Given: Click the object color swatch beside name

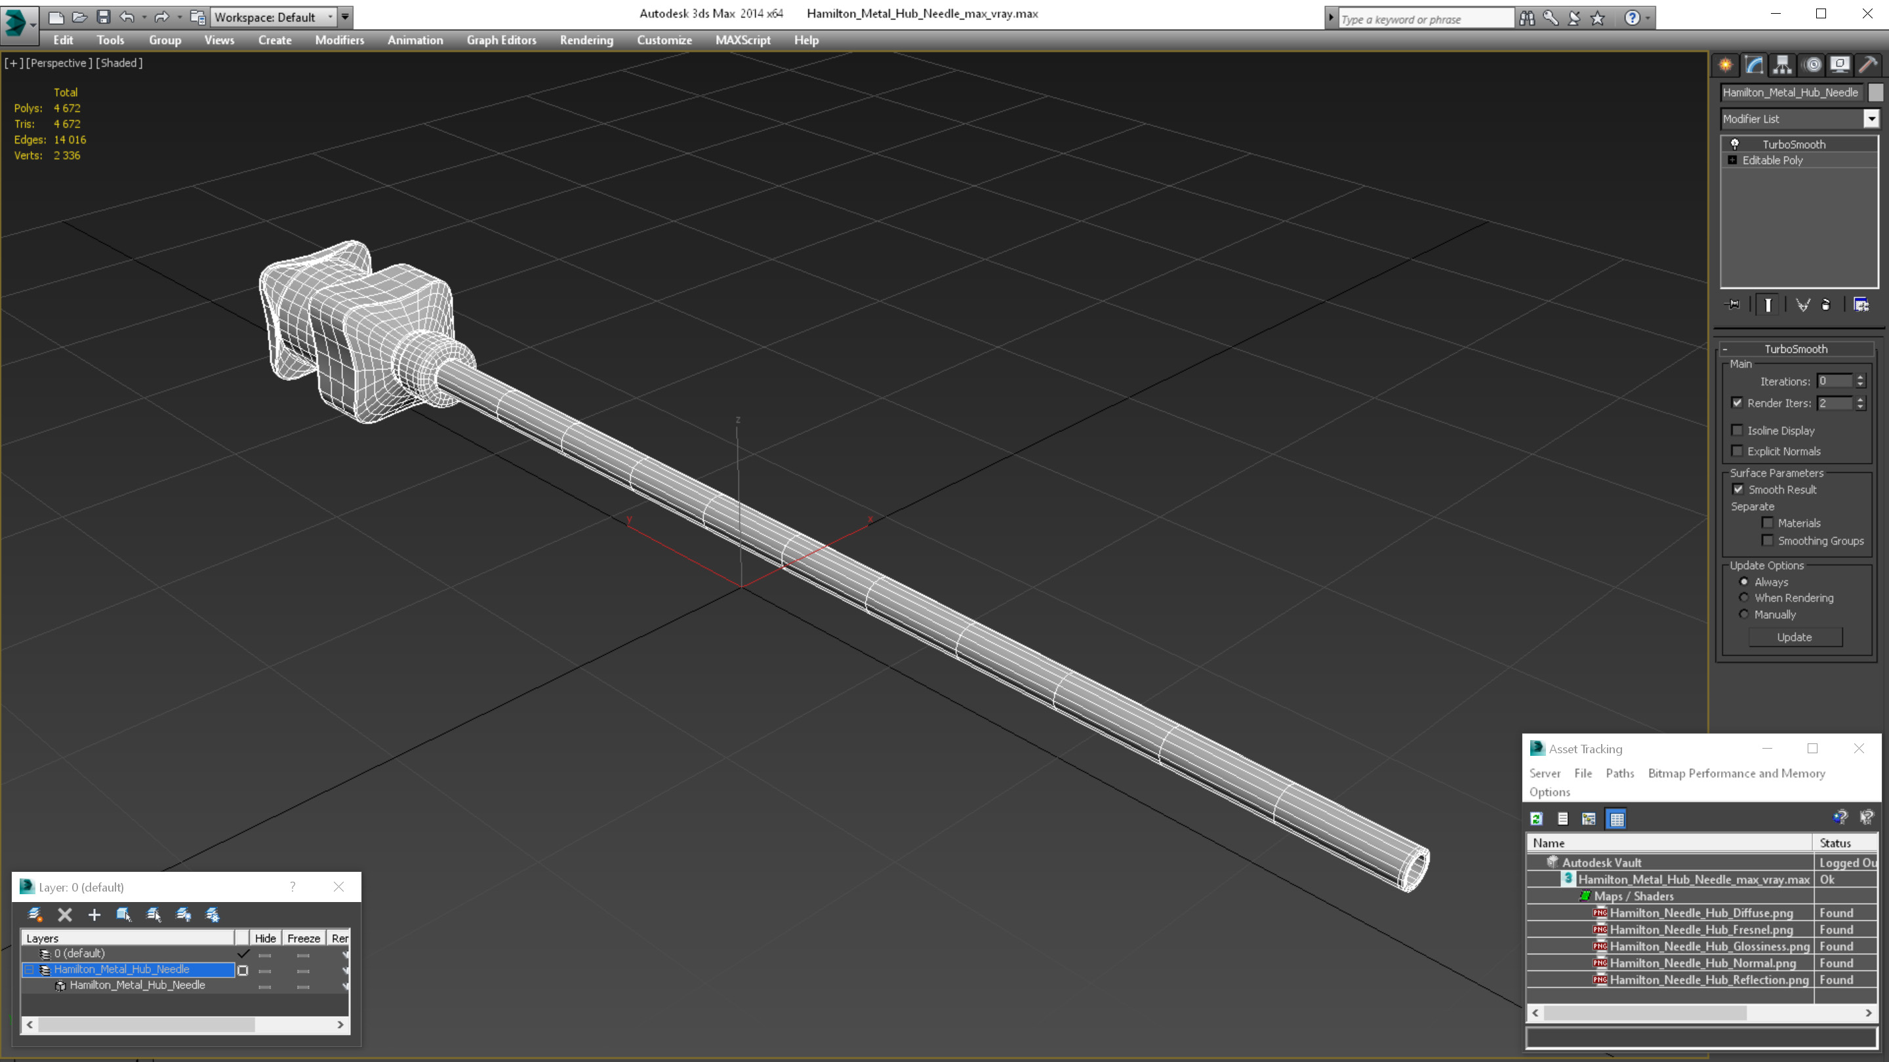Looking at the screenshot, I should (1875, 92).
